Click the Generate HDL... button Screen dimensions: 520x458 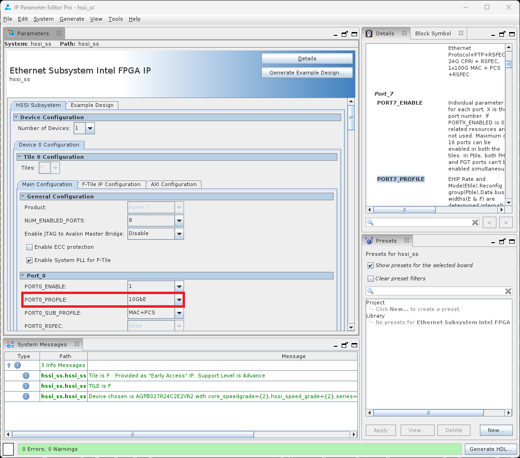[490, 449]
